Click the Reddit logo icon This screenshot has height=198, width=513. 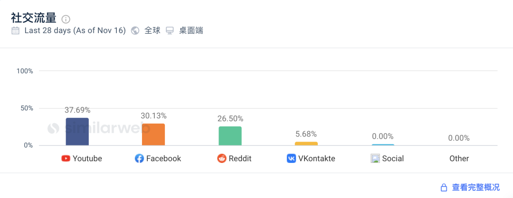pyautogui.click(x=222, y=159)
